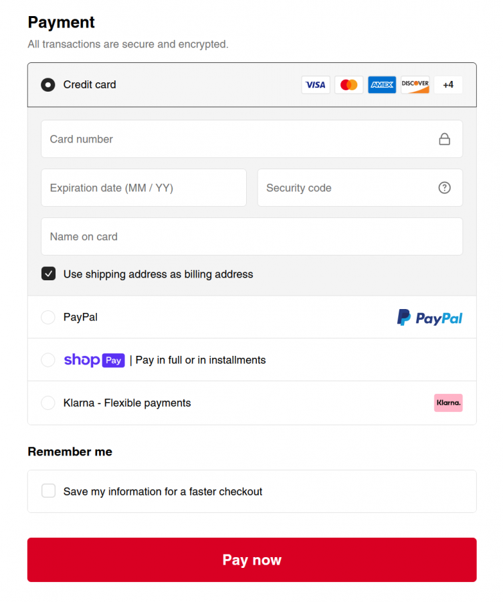Viewport: 503px width, 602px height.
Task: Open the security code help tooltip
Action: [445, 188]
